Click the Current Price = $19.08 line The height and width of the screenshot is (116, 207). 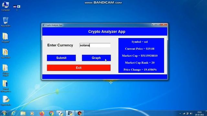pyautogui.click(x=140, y=49)
